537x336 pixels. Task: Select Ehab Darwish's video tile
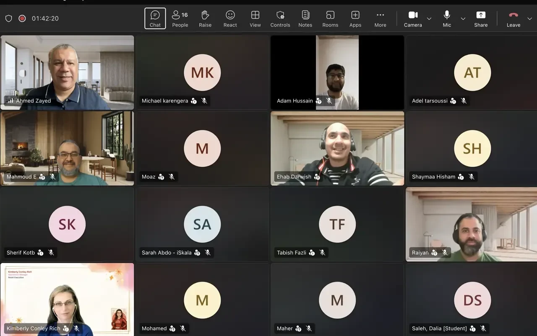(x=337, y=148)
